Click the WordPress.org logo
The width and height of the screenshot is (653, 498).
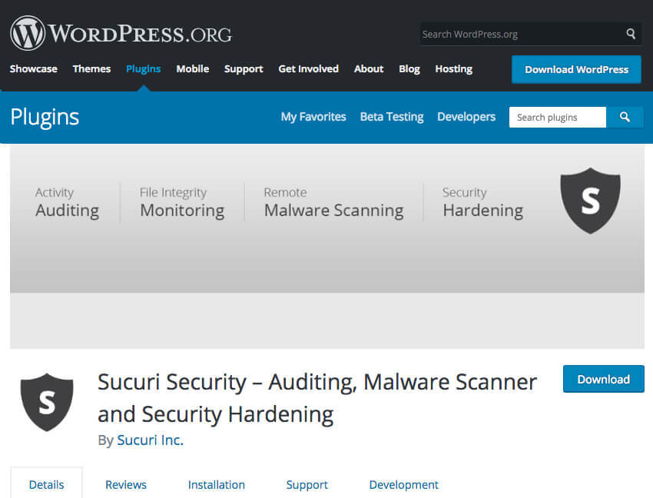121,33
